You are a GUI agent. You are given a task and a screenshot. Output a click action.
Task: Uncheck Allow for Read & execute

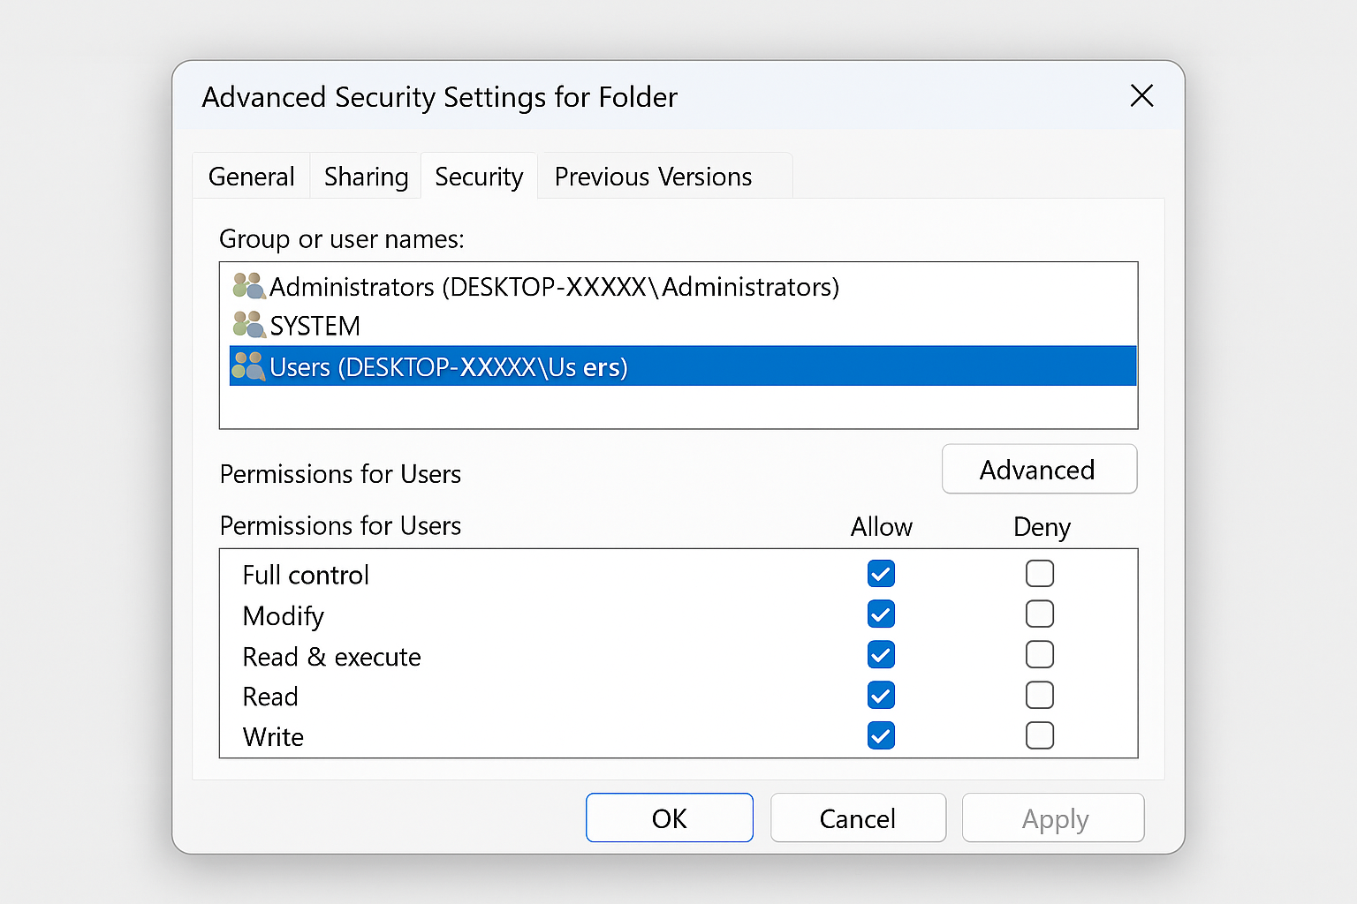[881, 655]
